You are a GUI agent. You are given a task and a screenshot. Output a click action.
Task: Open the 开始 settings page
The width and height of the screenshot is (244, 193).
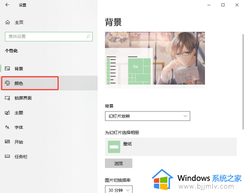point(49,142)
